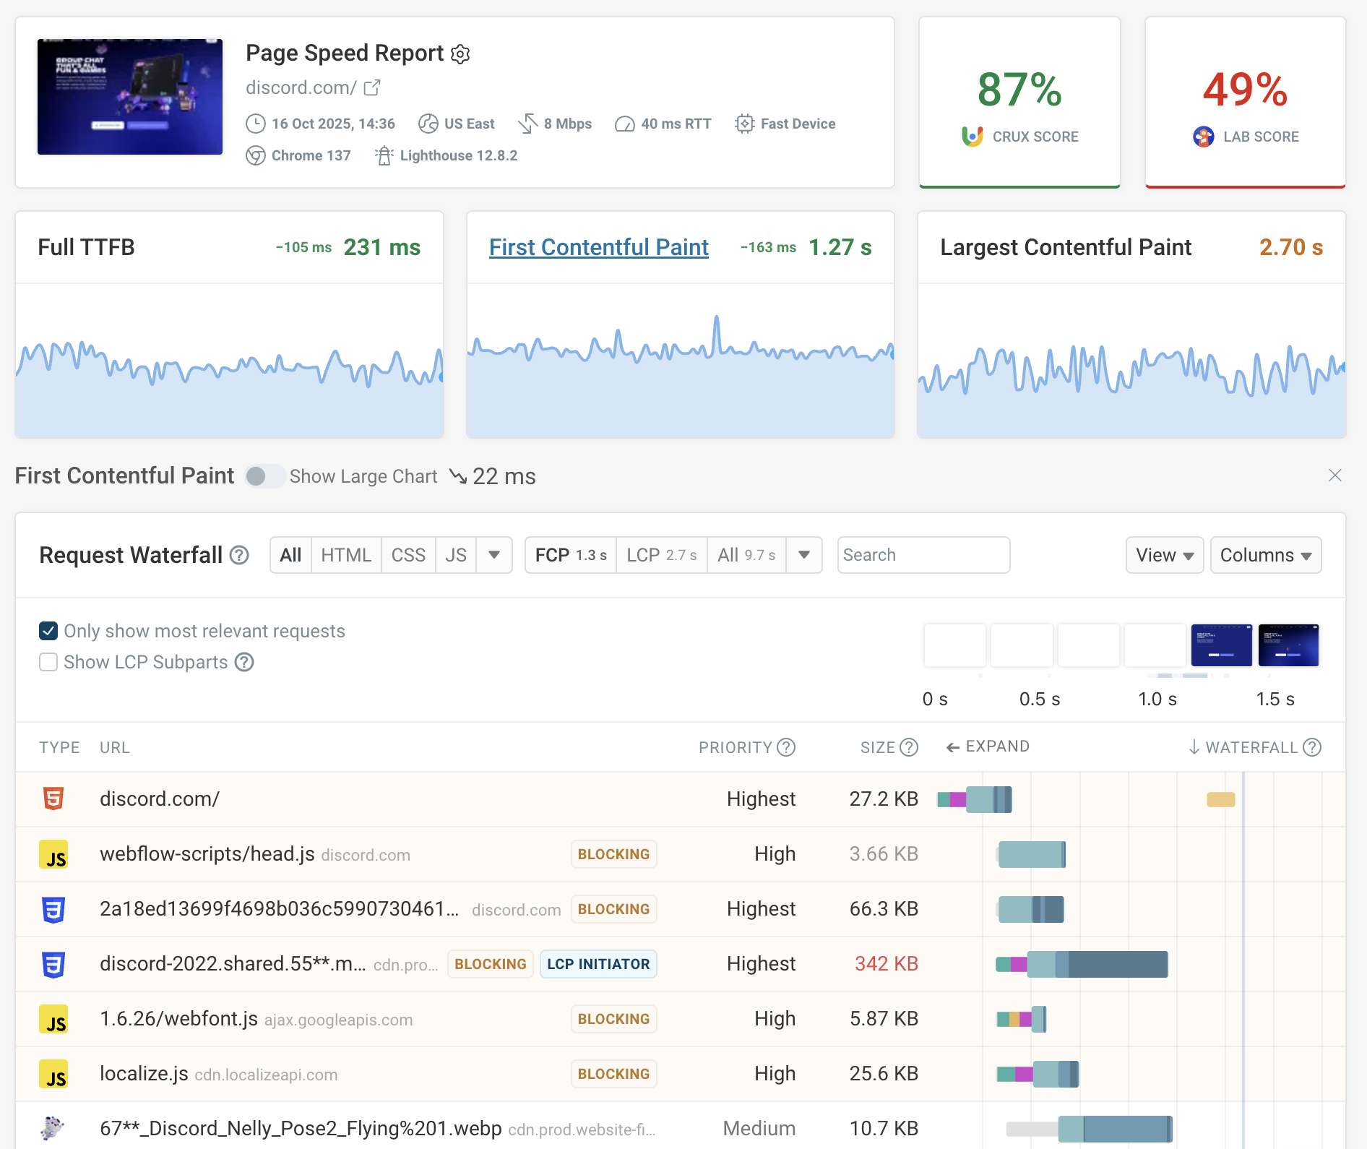Switch to the CSS requests tab
1367x1149 pixels.
click(408, 555)
